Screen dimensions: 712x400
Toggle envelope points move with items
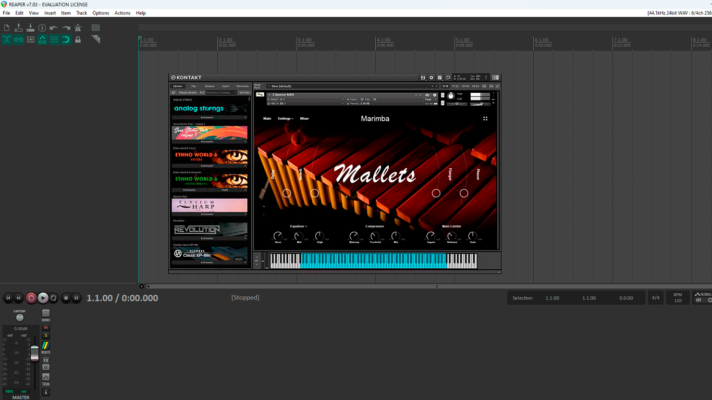coord(42,40)
